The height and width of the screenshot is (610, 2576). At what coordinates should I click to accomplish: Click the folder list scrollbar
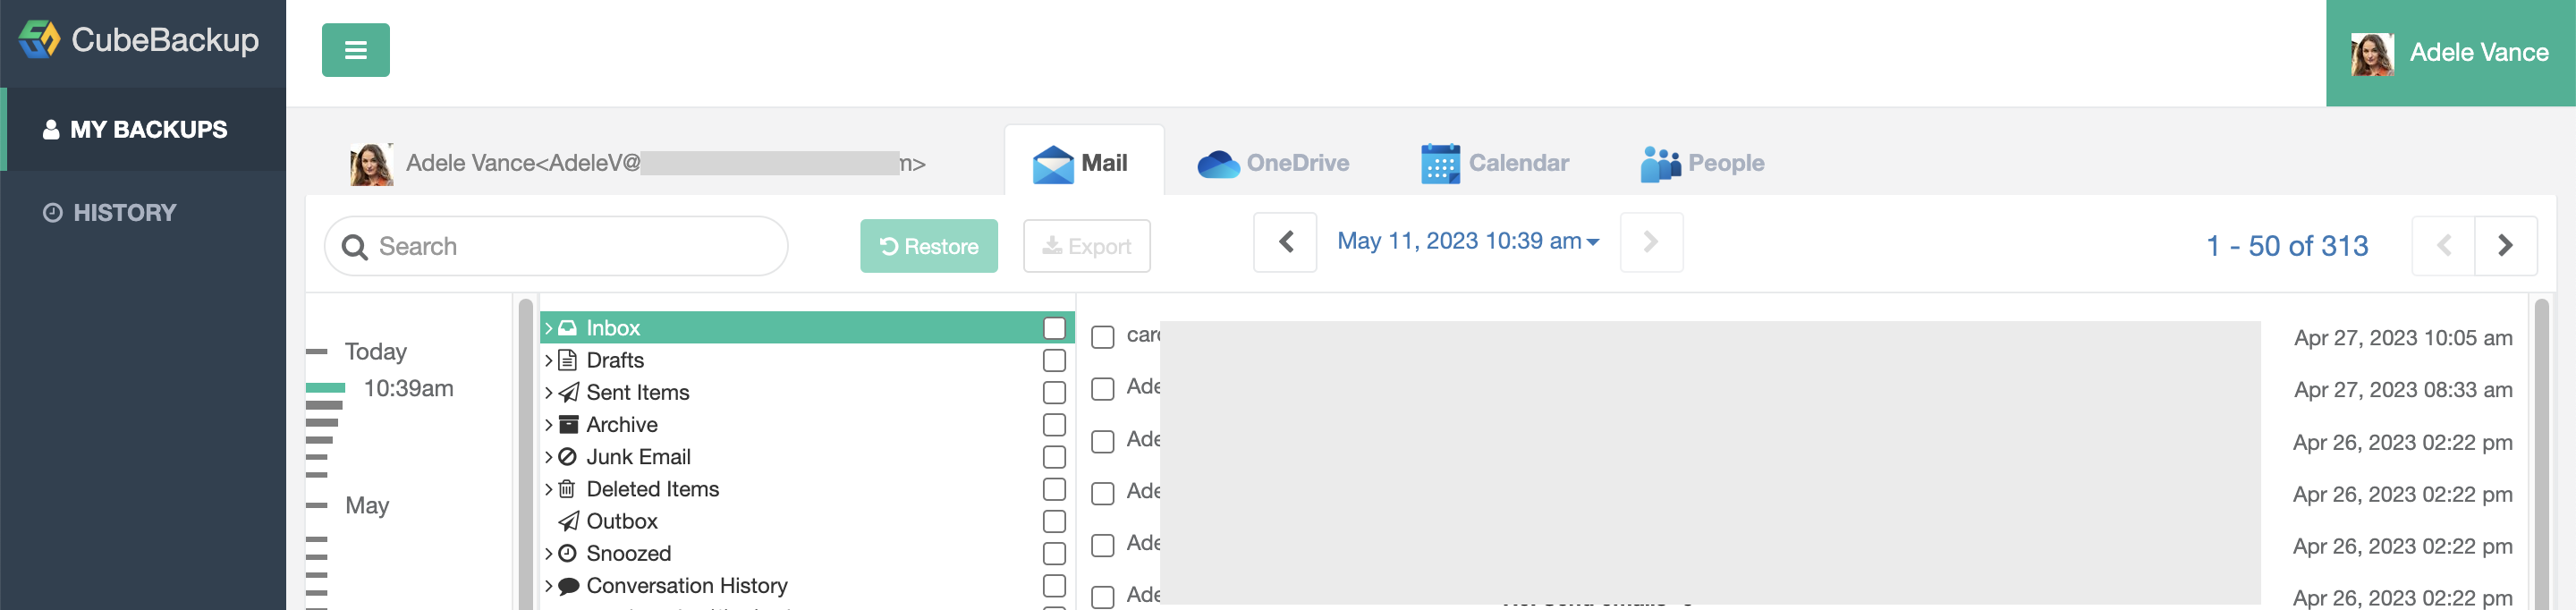pos(526,455)
